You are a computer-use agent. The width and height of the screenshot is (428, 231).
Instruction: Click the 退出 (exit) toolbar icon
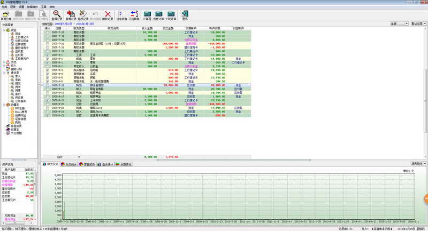click(x=185, y=14)
